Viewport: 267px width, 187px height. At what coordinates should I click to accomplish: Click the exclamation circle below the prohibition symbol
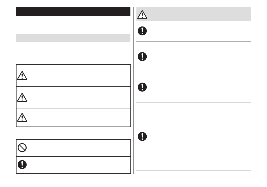22,165
